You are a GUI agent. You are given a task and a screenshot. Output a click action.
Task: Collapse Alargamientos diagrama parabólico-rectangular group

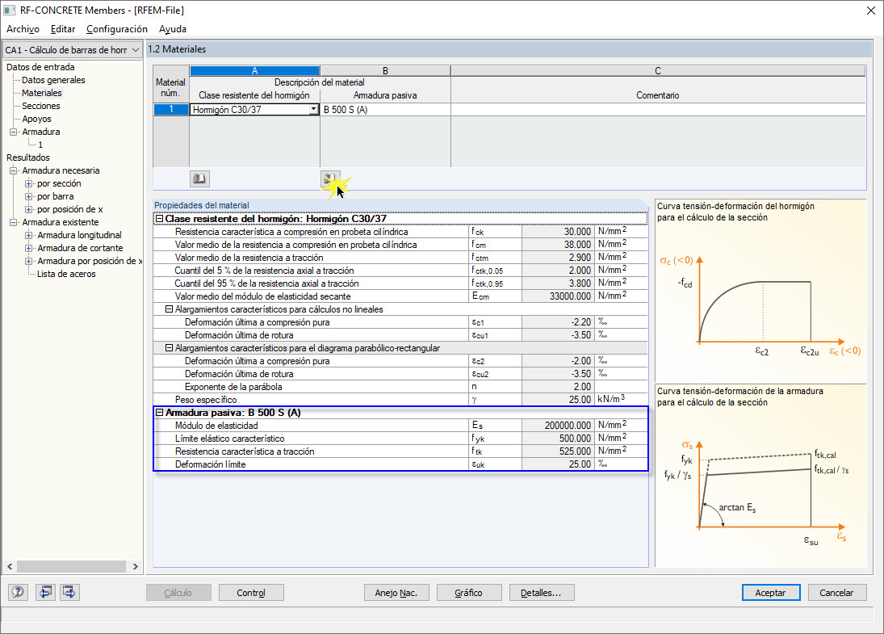(169, 348)
